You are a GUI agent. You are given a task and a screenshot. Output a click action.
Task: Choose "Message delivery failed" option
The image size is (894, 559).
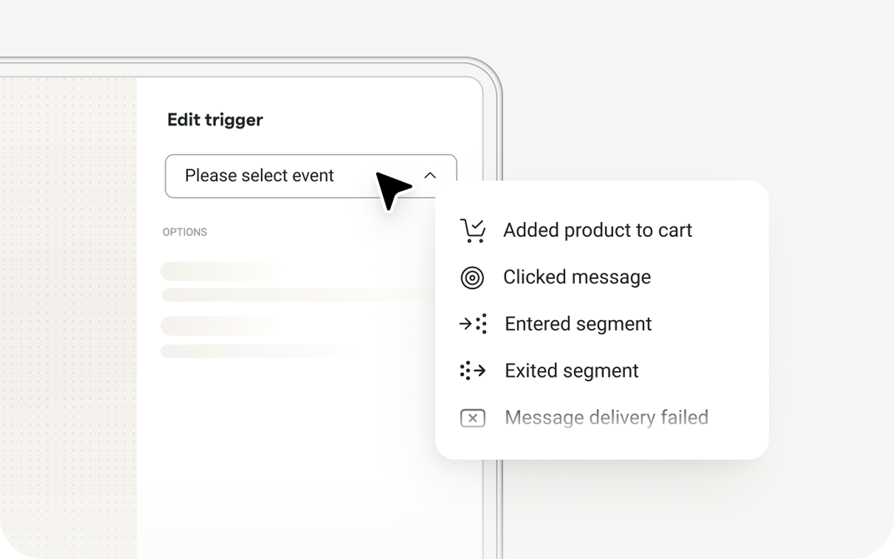(607, 418)
